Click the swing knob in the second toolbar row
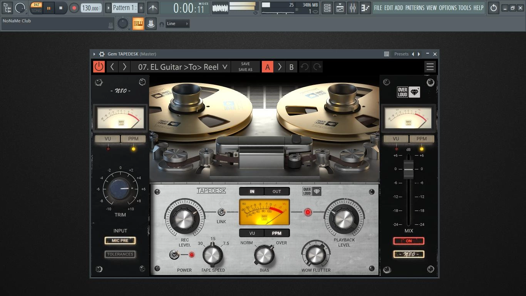The width and height of the screenshot is (526, 296). (x=123, y=24)
